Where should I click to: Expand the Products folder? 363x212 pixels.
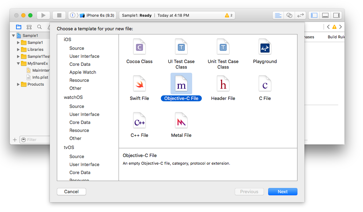pos(18,84)
